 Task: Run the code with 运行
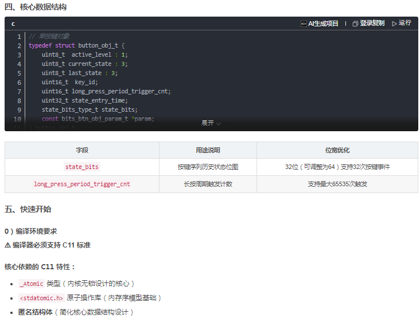pyautogui.click(x=405, y=23)
